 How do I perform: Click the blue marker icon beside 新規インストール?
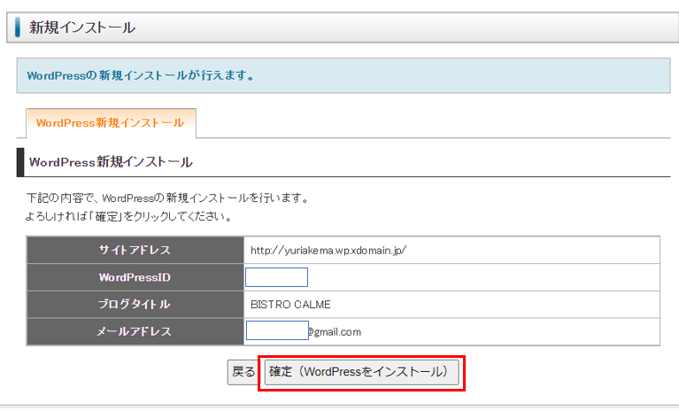17,27
